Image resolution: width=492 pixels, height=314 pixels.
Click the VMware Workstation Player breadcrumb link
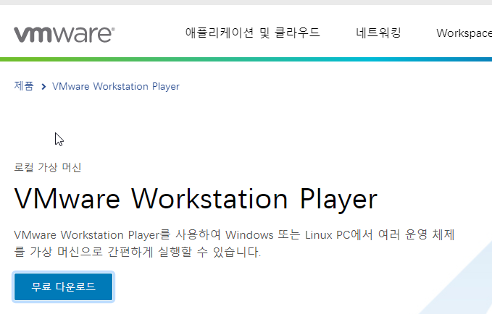click(x=116, y=87)
